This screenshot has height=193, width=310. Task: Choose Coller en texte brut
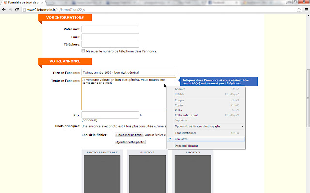(205, 115)
